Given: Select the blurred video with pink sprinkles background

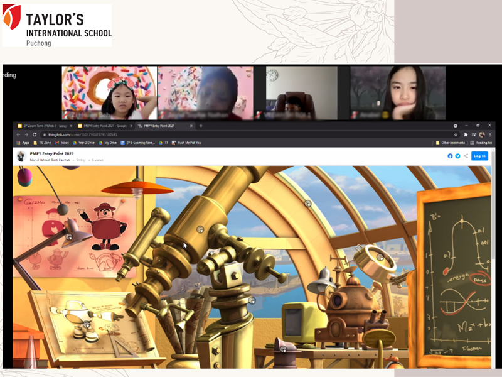Looking at the screenshot, I should point(206,93).
